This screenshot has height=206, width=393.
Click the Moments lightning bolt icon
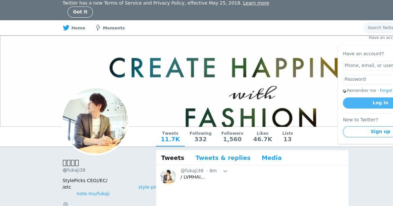pyautogui.click(x=98, y=28)
